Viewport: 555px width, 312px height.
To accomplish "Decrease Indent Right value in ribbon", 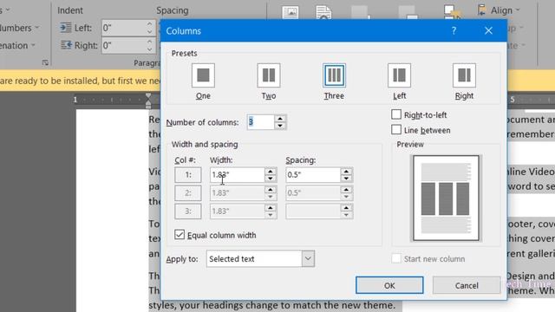I will [150, 49].
